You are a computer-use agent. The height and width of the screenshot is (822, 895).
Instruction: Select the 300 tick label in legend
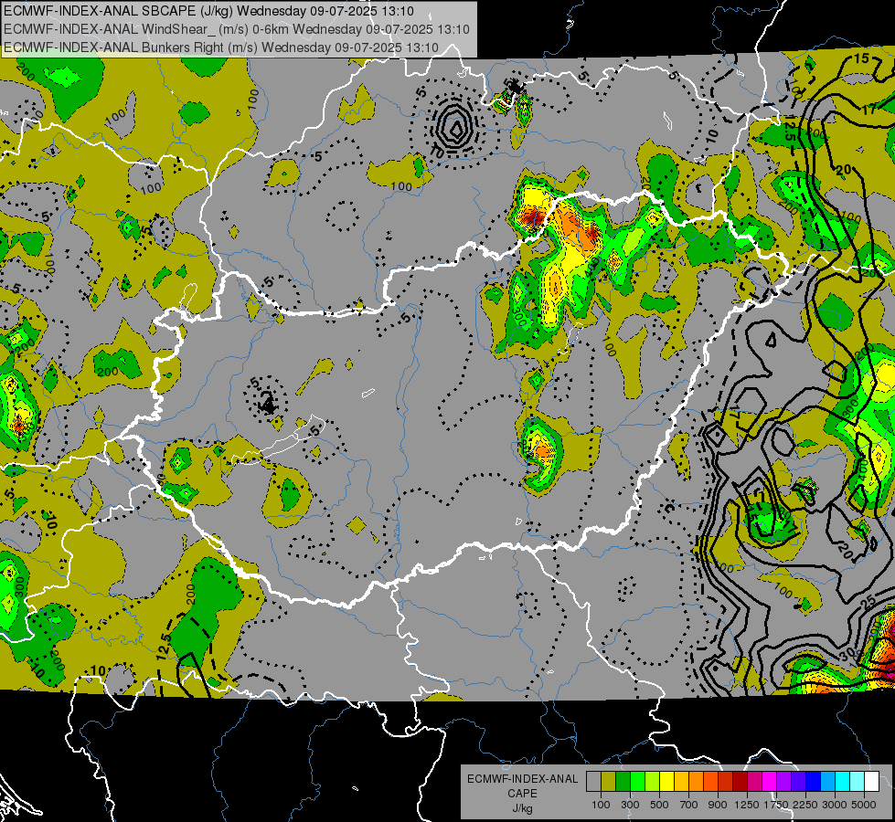tap(630, 805)
